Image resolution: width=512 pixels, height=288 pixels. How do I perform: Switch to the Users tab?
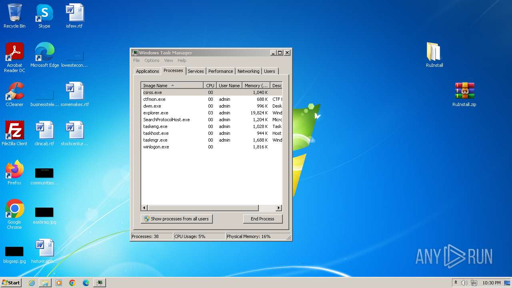click(x=270, y=71)
